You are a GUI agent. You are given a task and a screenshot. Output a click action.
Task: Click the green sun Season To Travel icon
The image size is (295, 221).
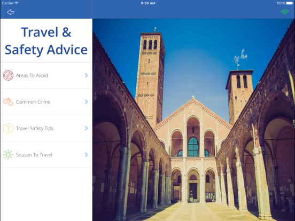click(8, 155)
